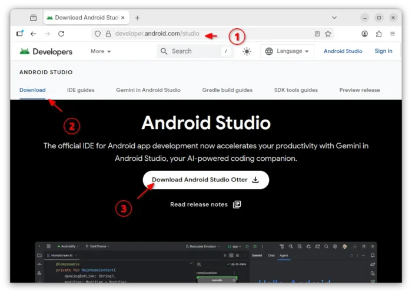Expand the list all tabs chevron
This screenshot has width=412, height=294.
pyautogui.click(x=335, y=18)
